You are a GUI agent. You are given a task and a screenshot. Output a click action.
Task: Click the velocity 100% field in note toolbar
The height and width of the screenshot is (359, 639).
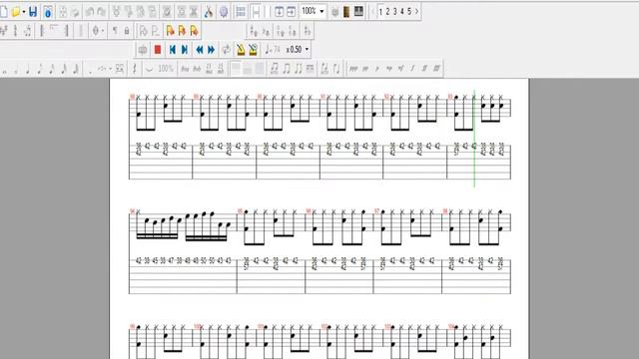click(x=166, y=69)
